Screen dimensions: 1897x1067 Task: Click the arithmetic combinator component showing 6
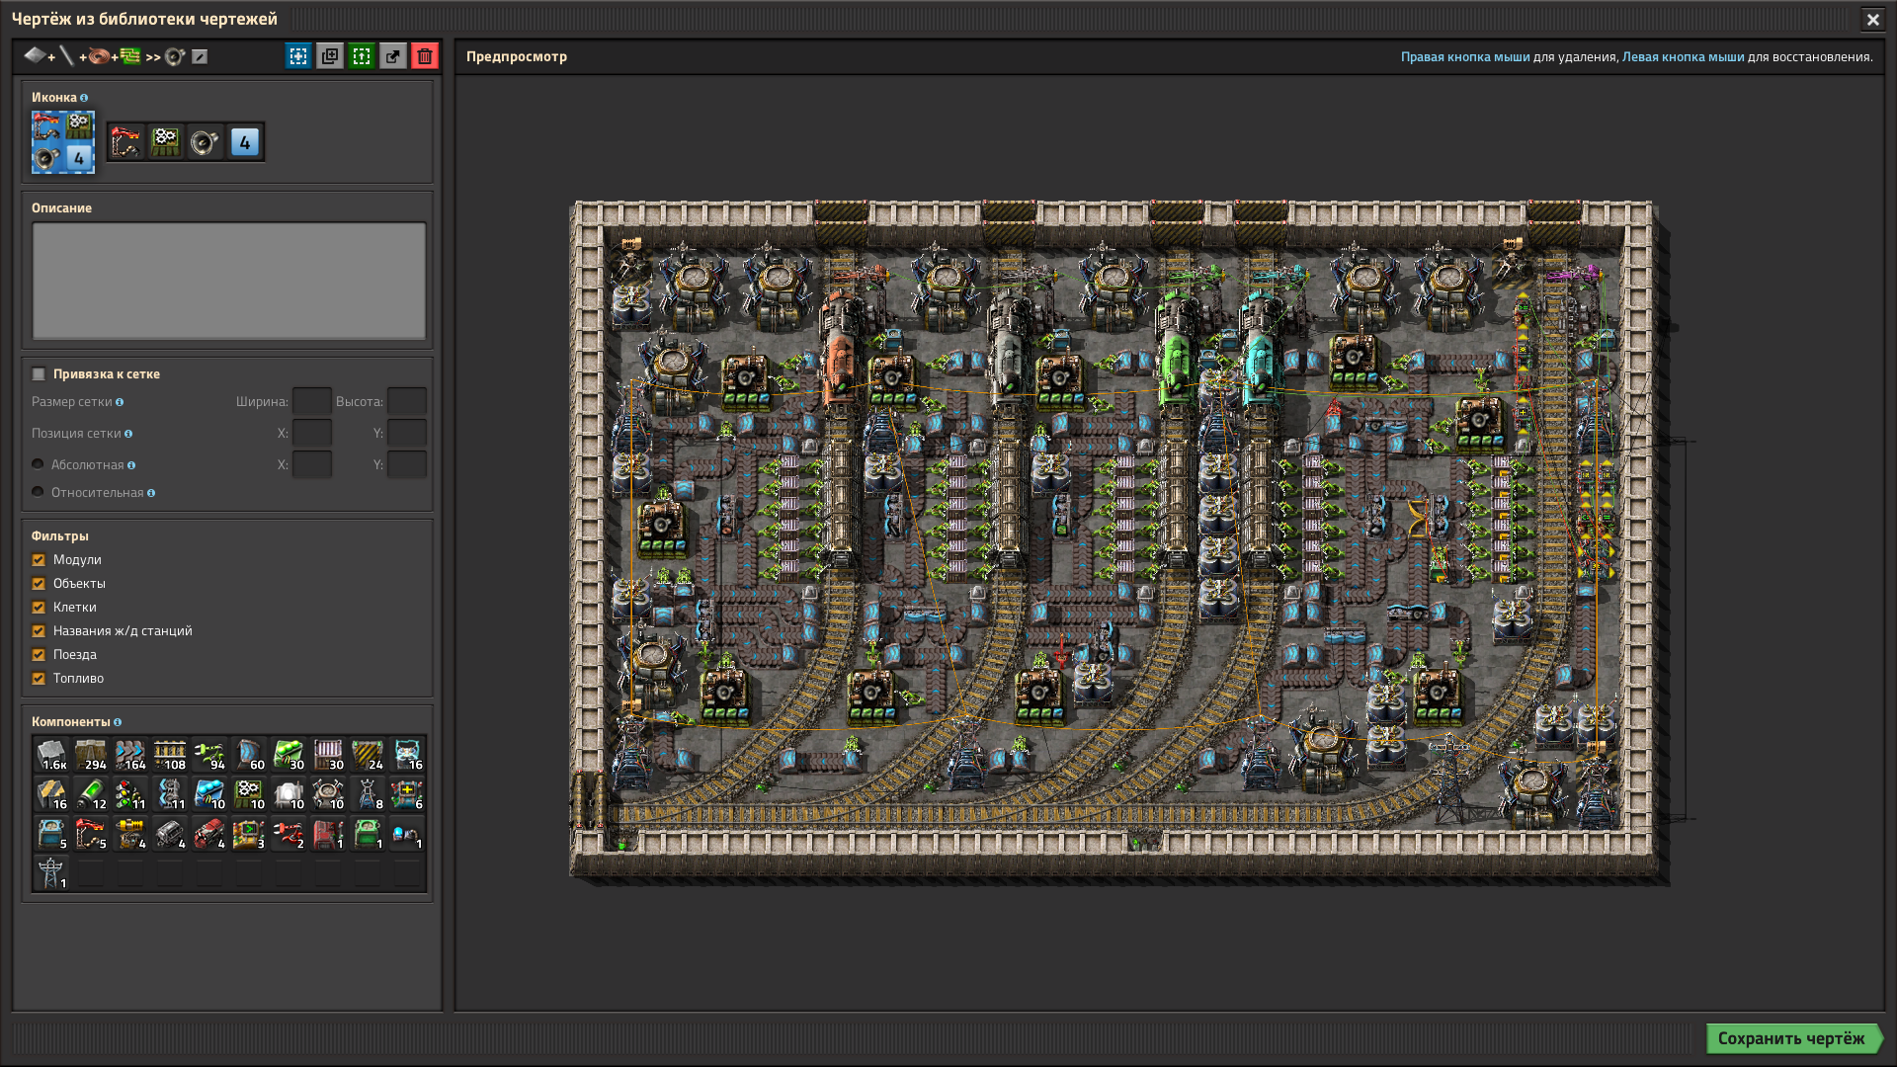407,794
